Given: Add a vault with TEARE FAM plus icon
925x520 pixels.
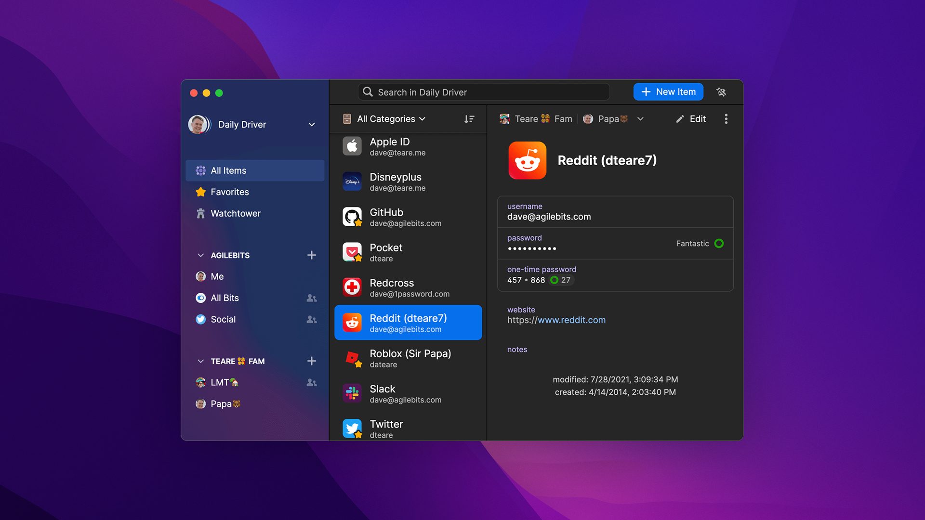Looking at the screenshot, I should coord(312,361).
